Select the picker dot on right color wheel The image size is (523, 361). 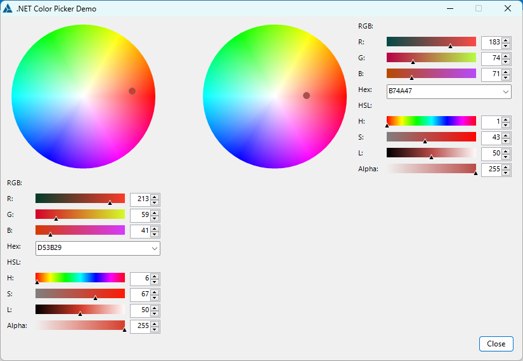point(306,96)
